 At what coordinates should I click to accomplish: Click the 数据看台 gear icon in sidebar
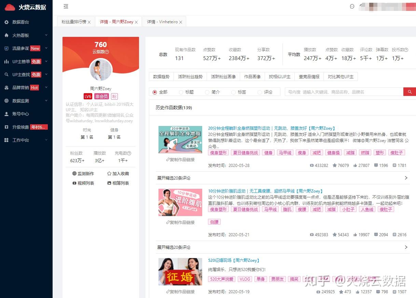click(x=6, y=22)
